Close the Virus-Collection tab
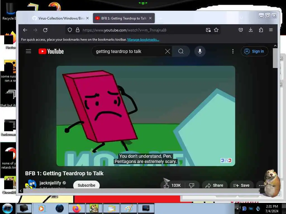 coord(87,18)
